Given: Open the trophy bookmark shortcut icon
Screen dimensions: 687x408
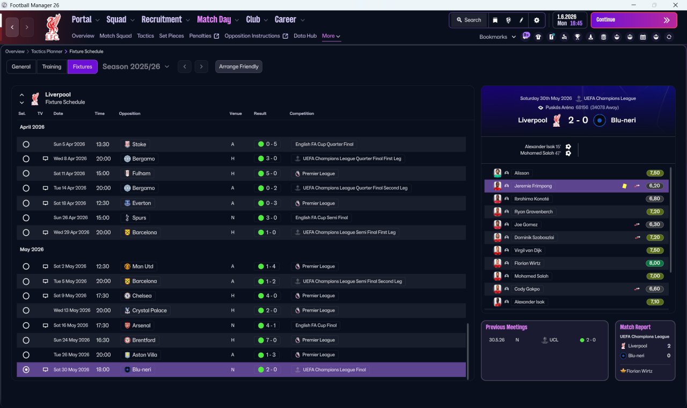Looking at the screenshot, I should click(x=577, y=37).
